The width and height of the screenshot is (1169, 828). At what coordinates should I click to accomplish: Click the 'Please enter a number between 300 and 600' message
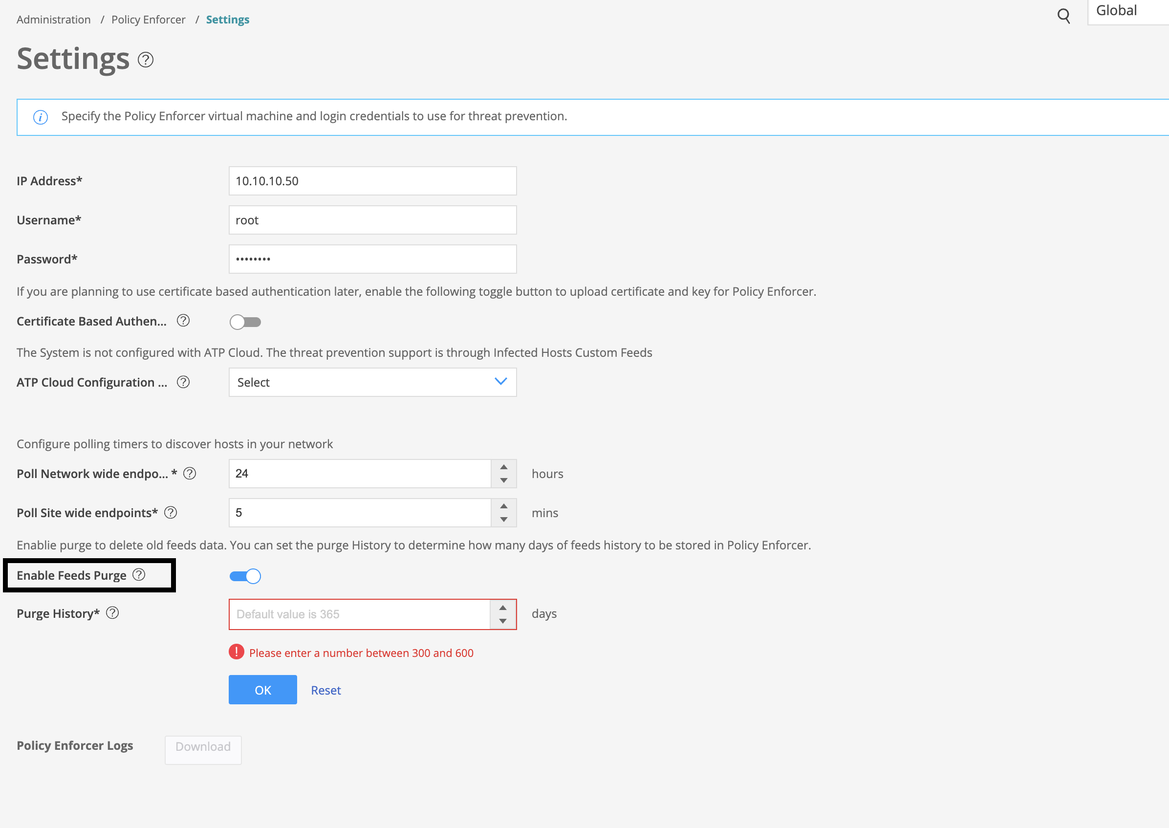[x=362, y=653]
